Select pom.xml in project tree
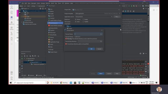This screenshot has width=168, height=94. (29, 20)
